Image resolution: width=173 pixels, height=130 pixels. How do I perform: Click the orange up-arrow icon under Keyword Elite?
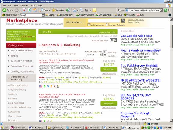[51, 86]
